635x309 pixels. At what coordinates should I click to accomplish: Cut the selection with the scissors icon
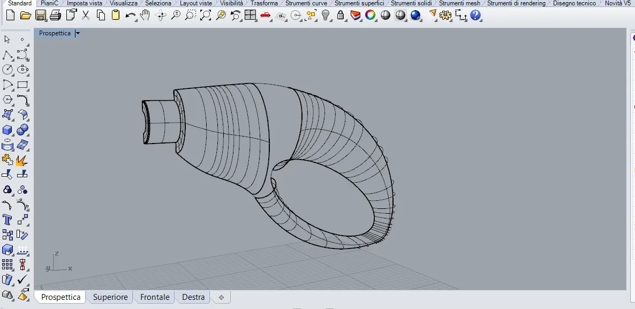86,16
